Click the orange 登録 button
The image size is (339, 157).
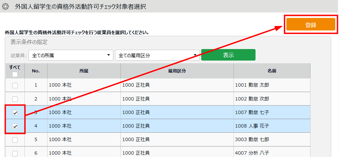pyautogui.click(x=311, y=24)
